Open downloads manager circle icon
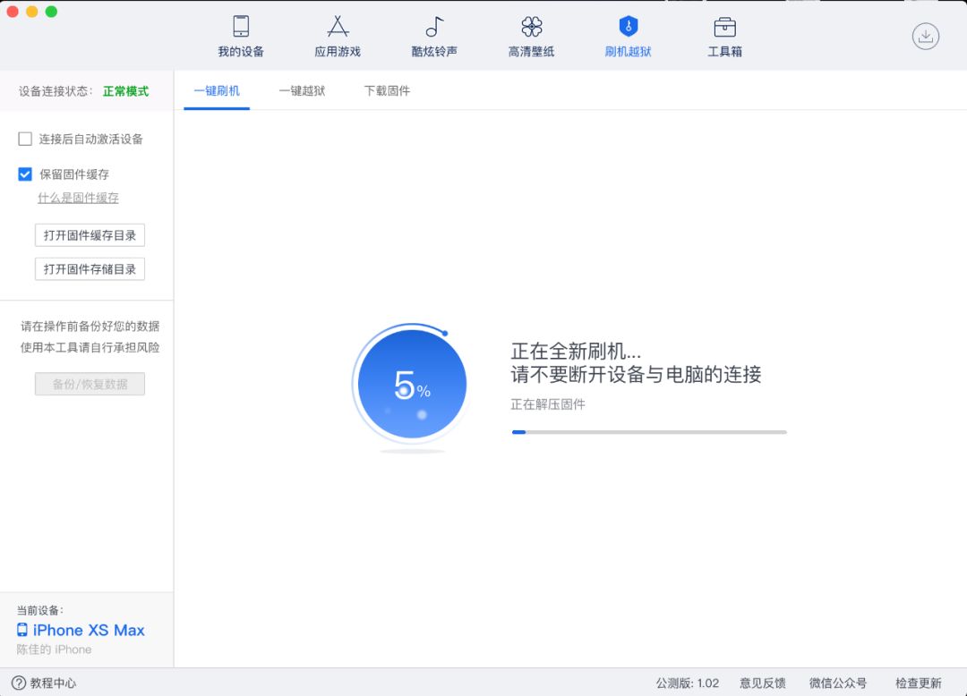The width and height of the screenshot is (967, 696). click(x=925, y=37)
